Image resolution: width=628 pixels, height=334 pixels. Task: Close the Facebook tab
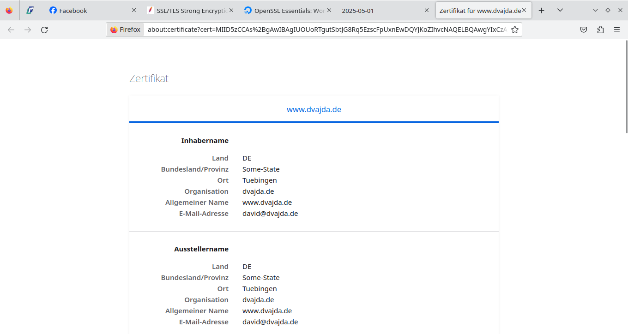(x=134, y=10)
